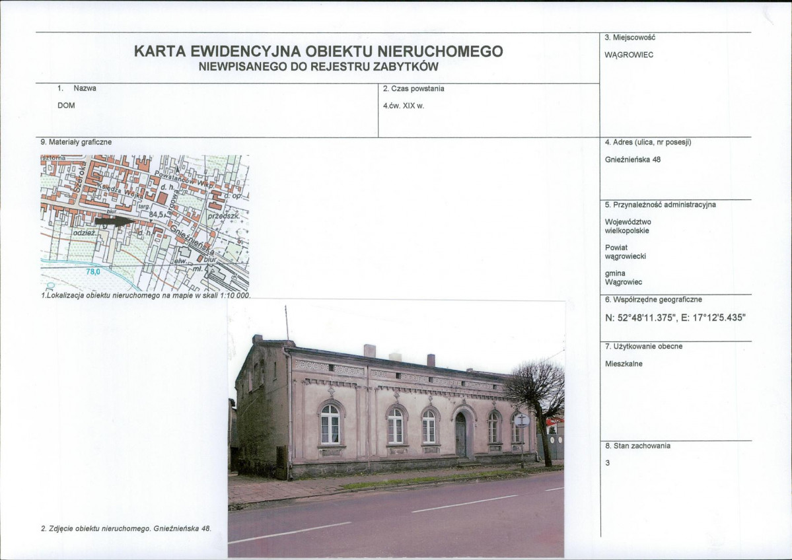This screenshot has width=792, height=560.
Task: Click the '78,0' blue elevation label on map
Action: tap(93, 271)
